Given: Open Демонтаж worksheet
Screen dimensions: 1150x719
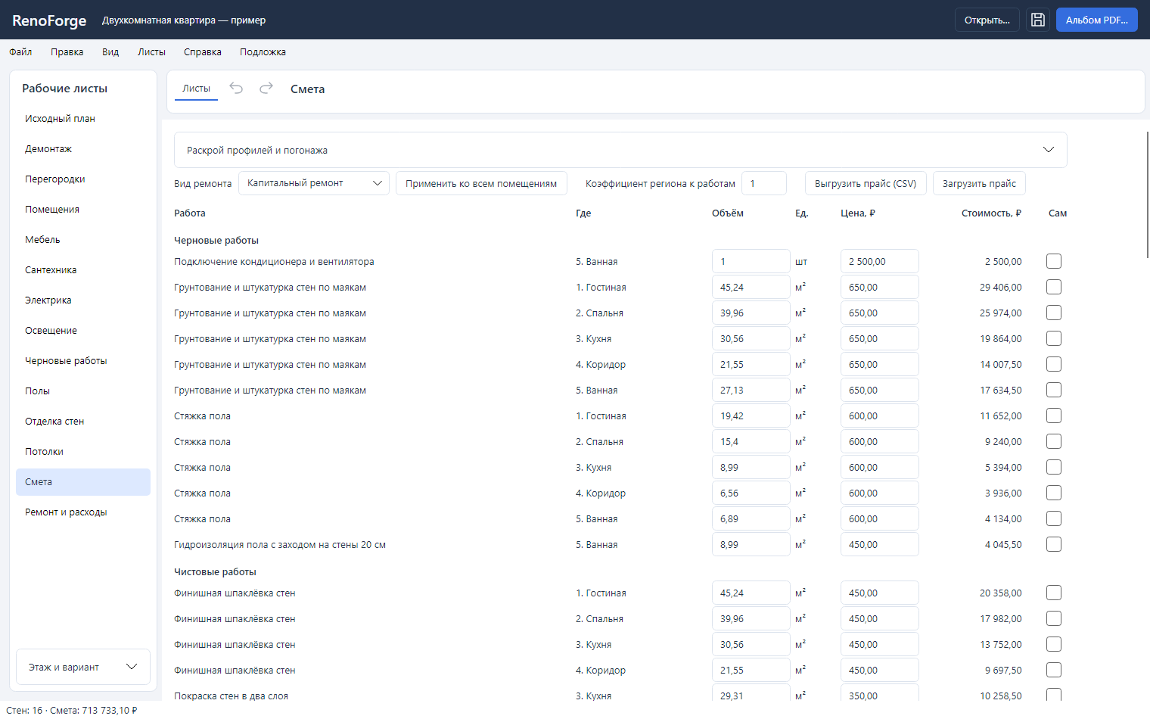Looking at the screenshot, I should coord(83,149).
